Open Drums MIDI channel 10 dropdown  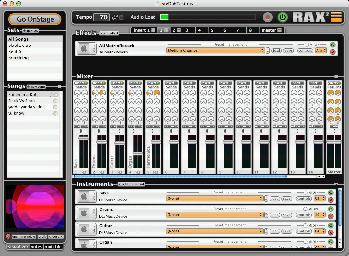319,215
